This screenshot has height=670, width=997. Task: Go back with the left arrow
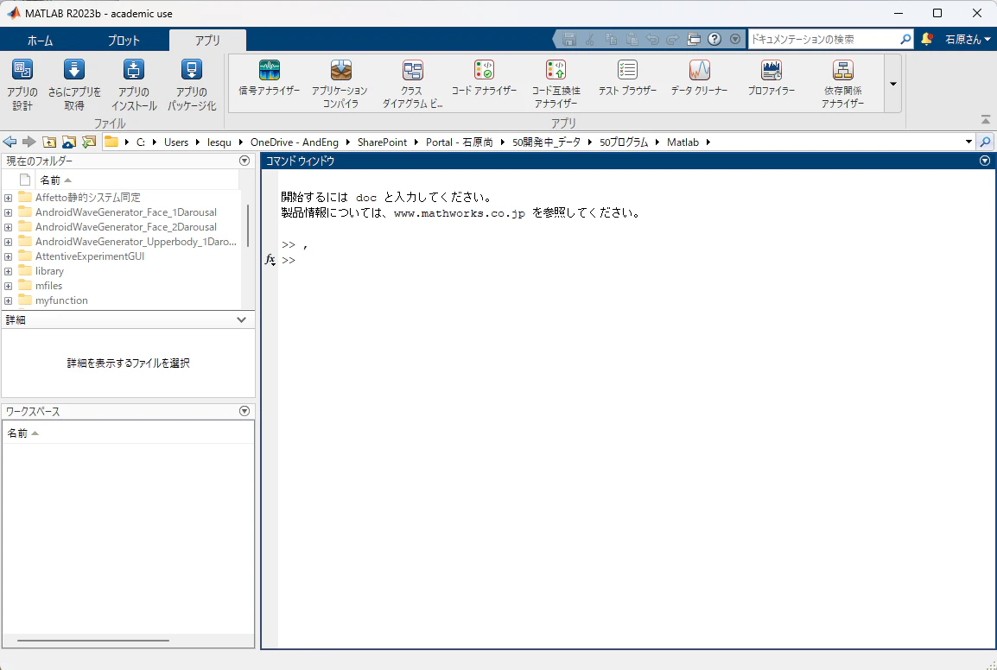coord(10,142)
